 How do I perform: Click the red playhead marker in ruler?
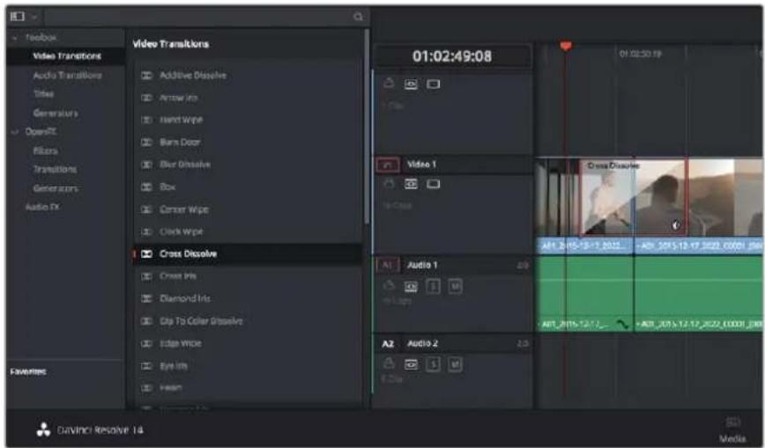tap(566, 47)
